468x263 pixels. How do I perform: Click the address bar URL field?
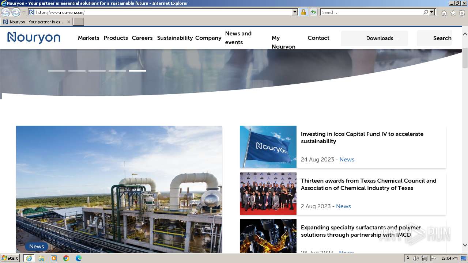point(164,12)
